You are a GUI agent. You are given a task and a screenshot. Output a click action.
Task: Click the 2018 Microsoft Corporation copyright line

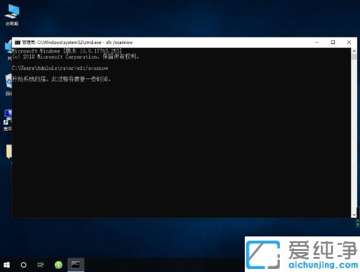point(76,57)
